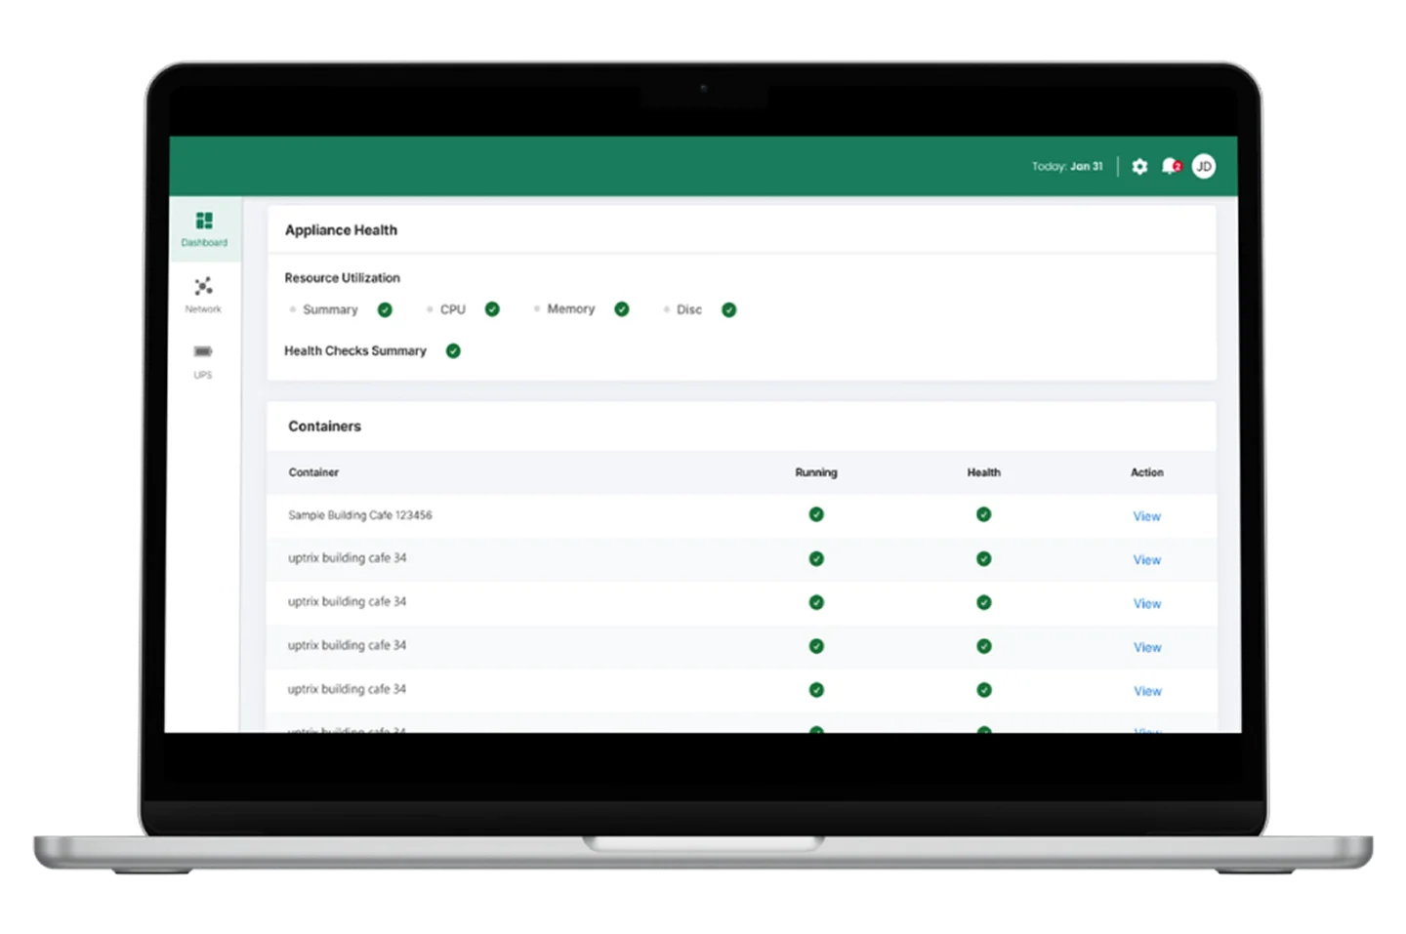
Task: Click the Disc status check icon
Action: coord(728,310)
